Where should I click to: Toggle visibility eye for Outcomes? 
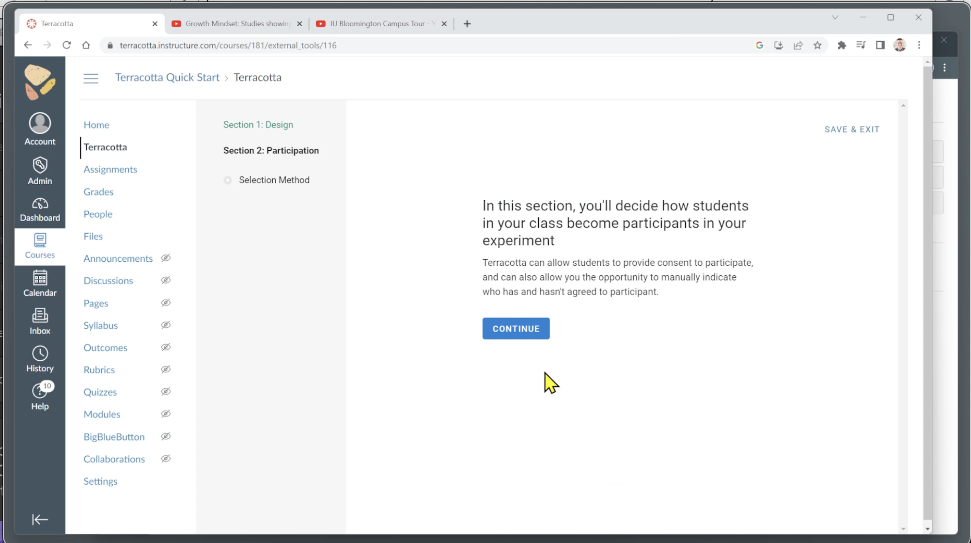click(166, 347)
